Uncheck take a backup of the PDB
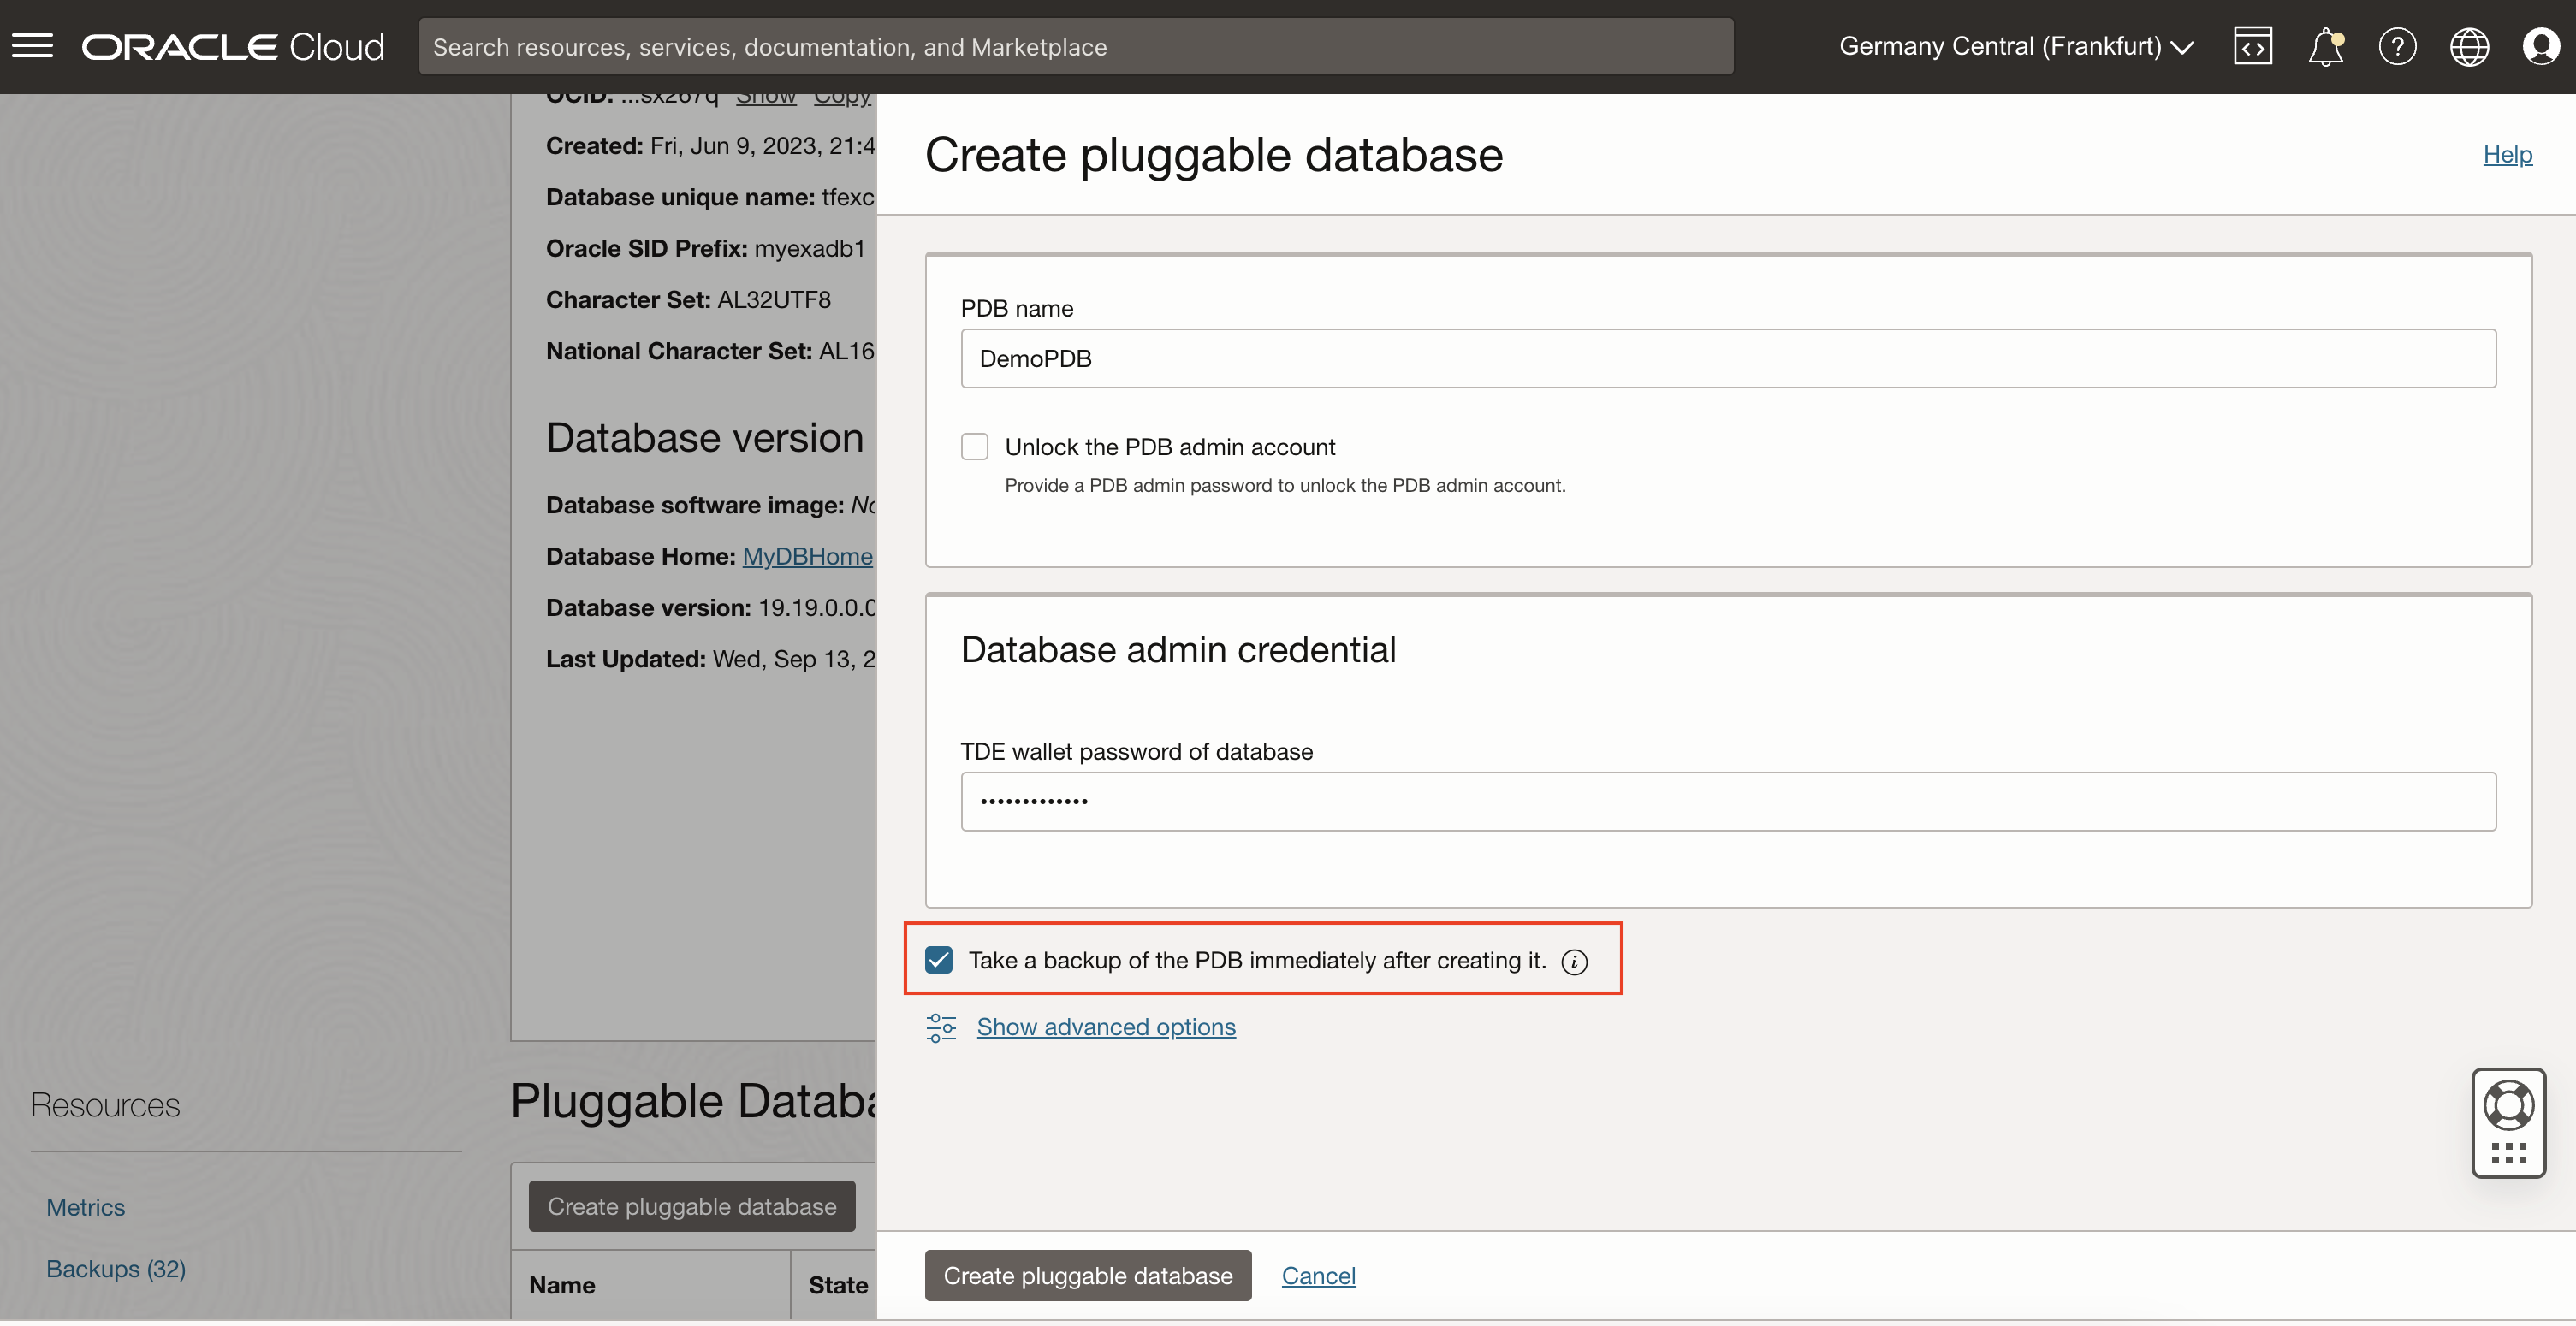This screenshot has height=1326, width=2576. point(938,960)
